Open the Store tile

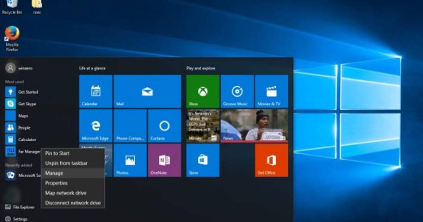pyautogui.click(x=203, y=160)
